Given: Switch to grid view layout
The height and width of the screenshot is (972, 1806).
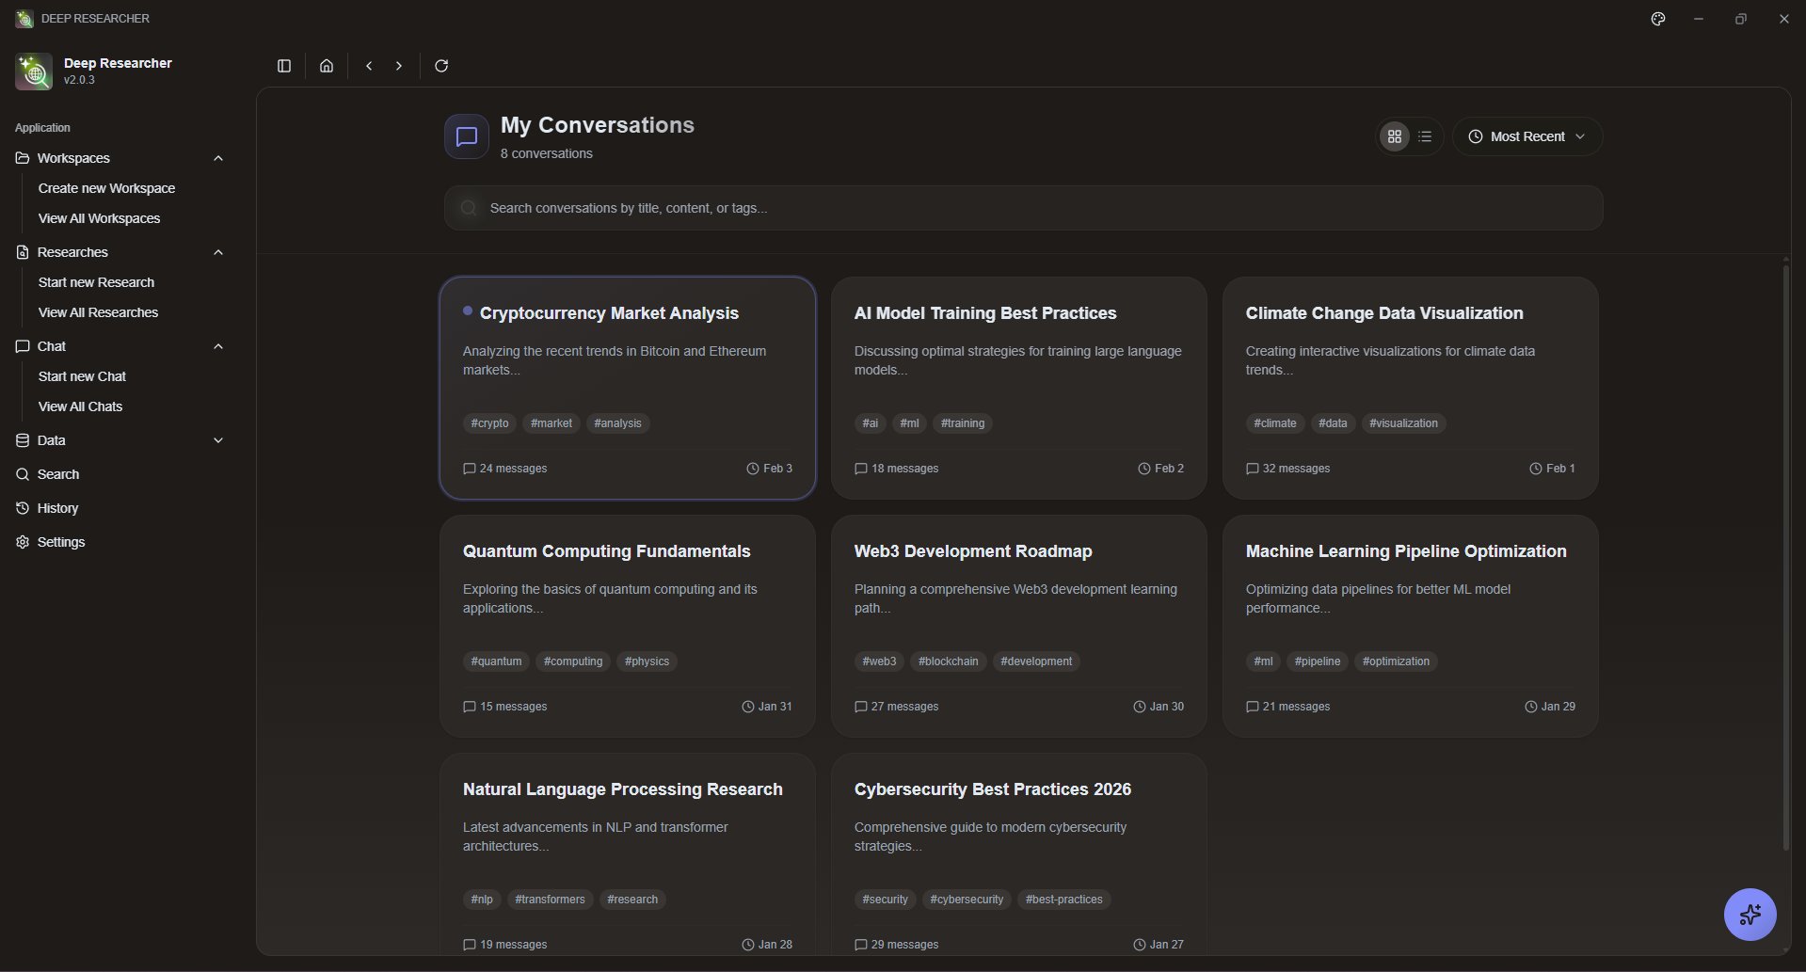Looking at the screenshot, I should (x=1395, y=136).
